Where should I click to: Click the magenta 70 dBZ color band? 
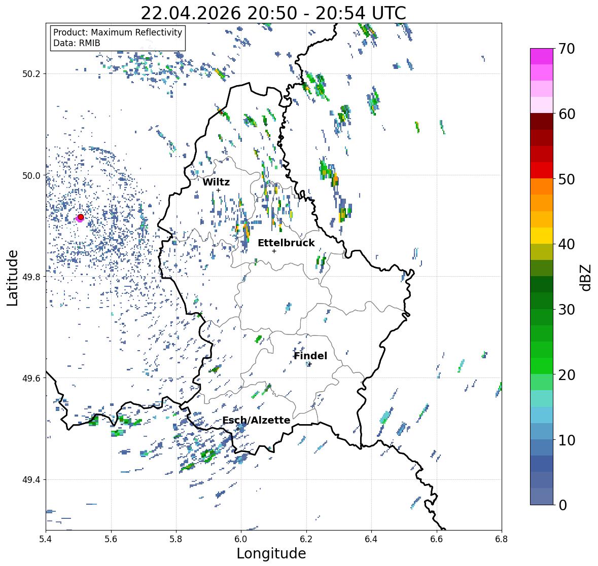pyautogui.click(x=542, y=56)
